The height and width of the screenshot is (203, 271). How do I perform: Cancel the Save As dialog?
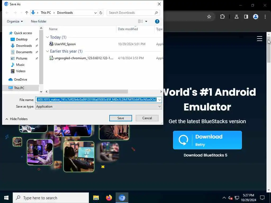pos(147,118)
